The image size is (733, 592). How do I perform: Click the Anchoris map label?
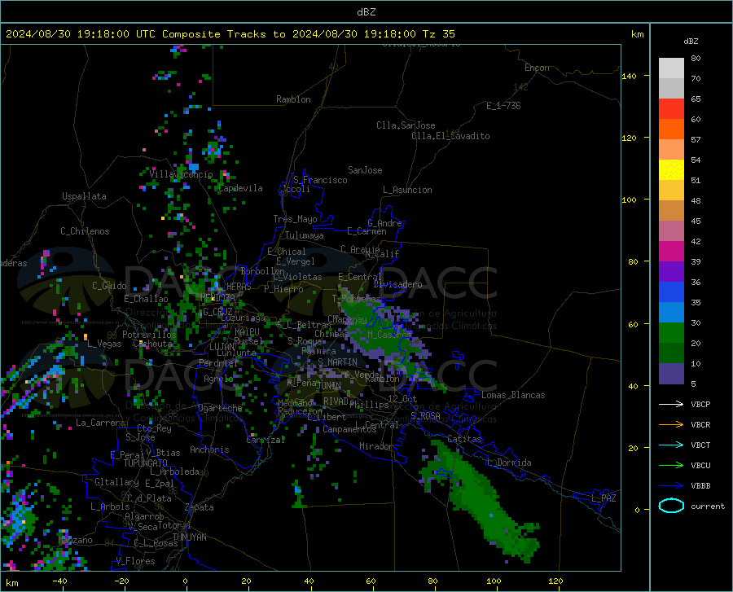pyautogui.click(x=209, y=449)
